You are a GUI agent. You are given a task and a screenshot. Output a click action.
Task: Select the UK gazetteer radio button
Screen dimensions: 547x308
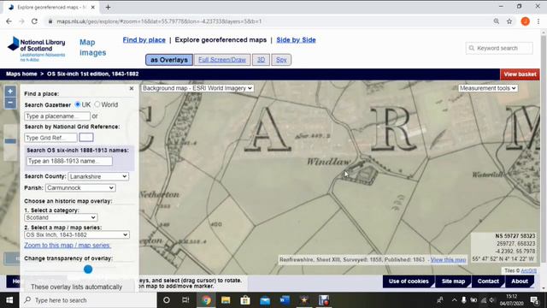point(78,104)
